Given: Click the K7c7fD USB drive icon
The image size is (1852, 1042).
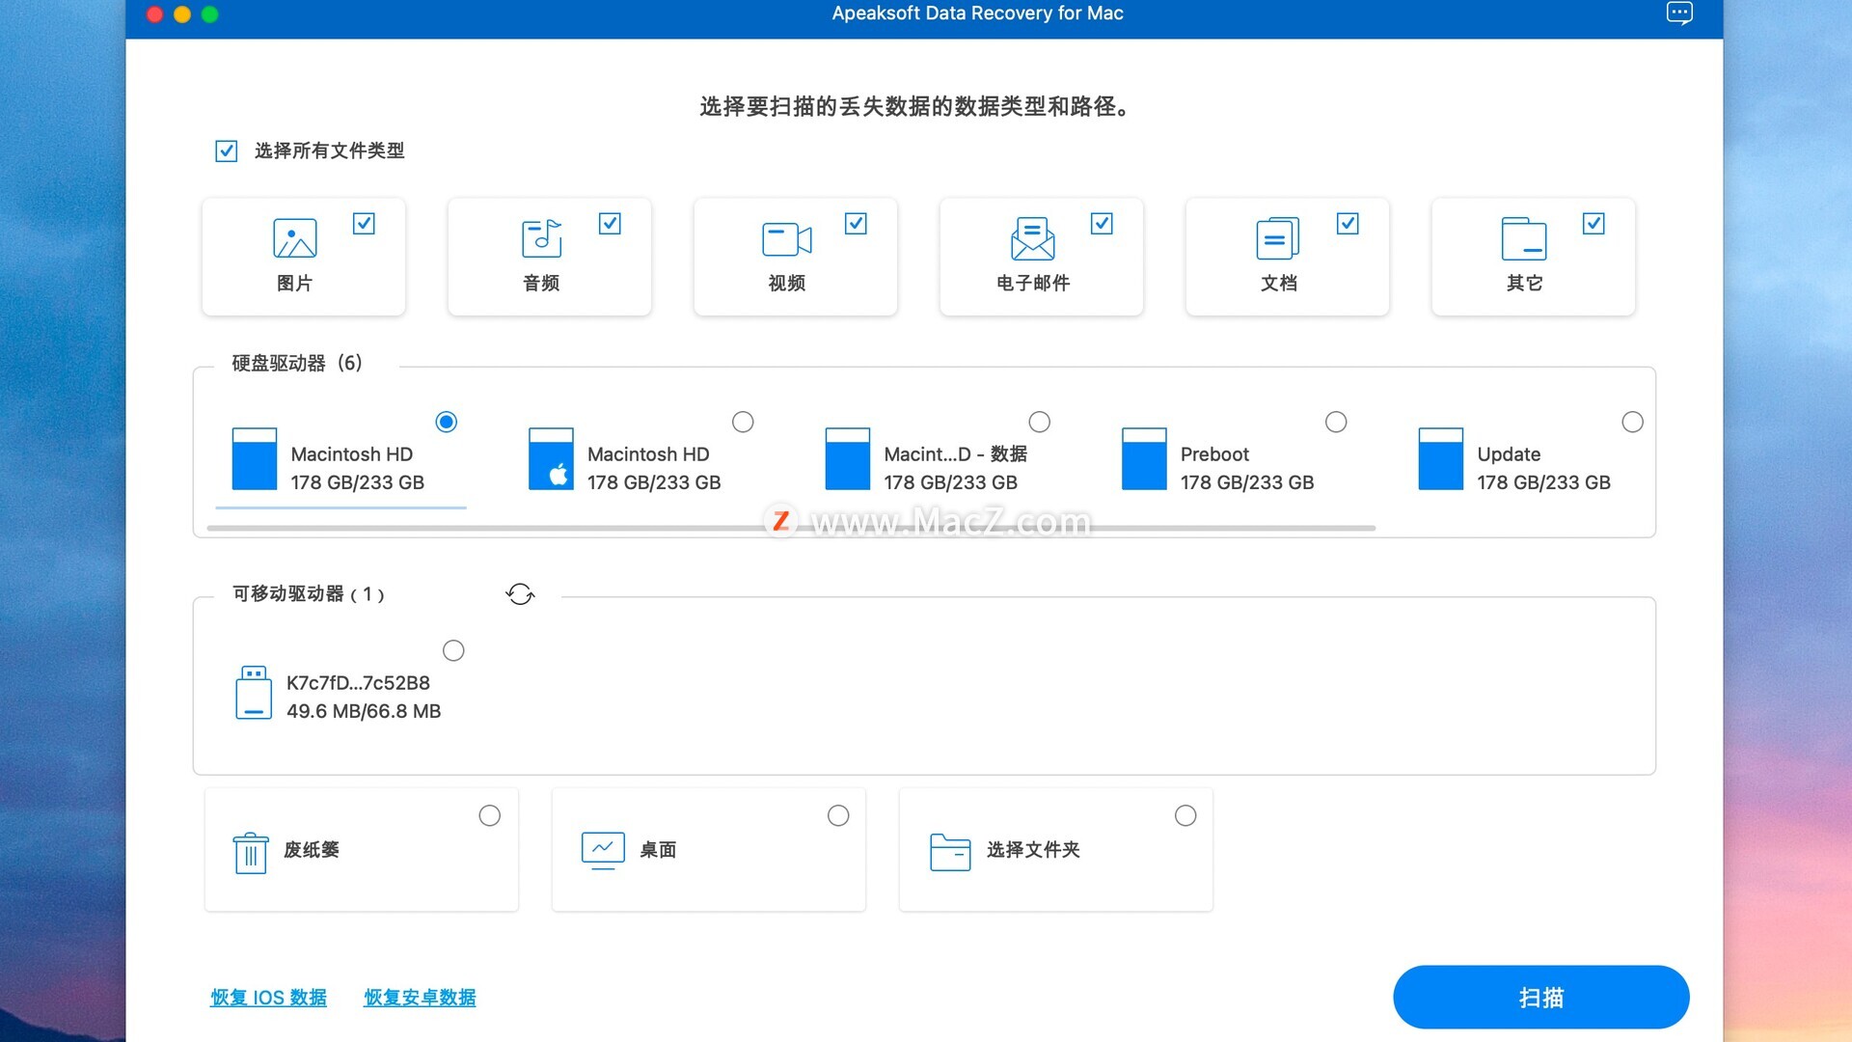Looking at the screenshot, I should click(254, 693).
